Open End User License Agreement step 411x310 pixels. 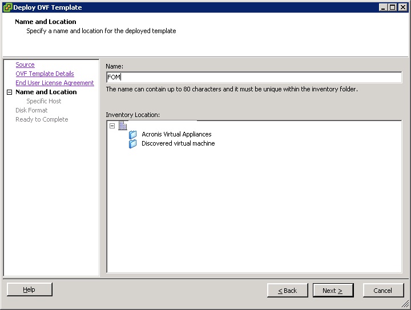[55, 83]
